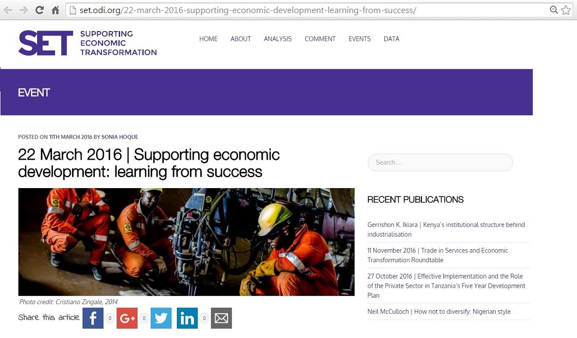577x338 pixels.
Task: Click the browser address bar URL
Action: (248, 10)
